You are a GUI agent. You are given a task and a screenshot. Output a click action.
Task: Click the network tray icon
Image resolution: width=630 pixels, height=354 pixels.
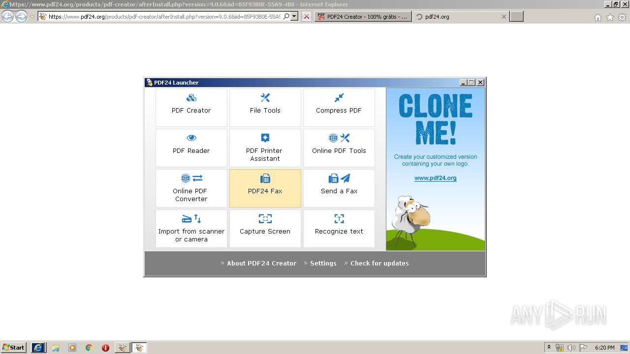560,348
